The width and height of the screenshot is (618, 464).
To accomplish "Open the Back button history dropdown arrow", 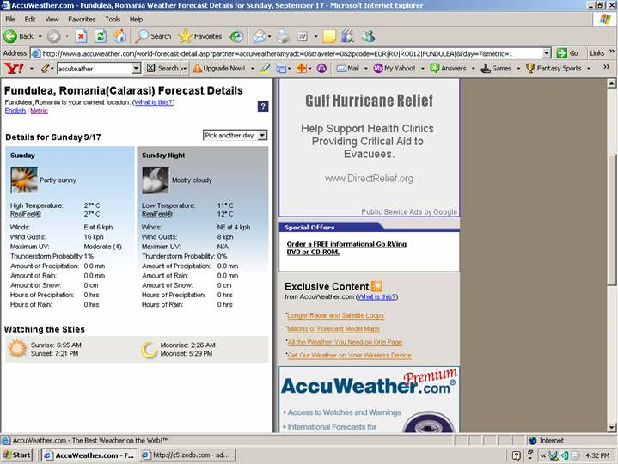I will tap(40, 37).
